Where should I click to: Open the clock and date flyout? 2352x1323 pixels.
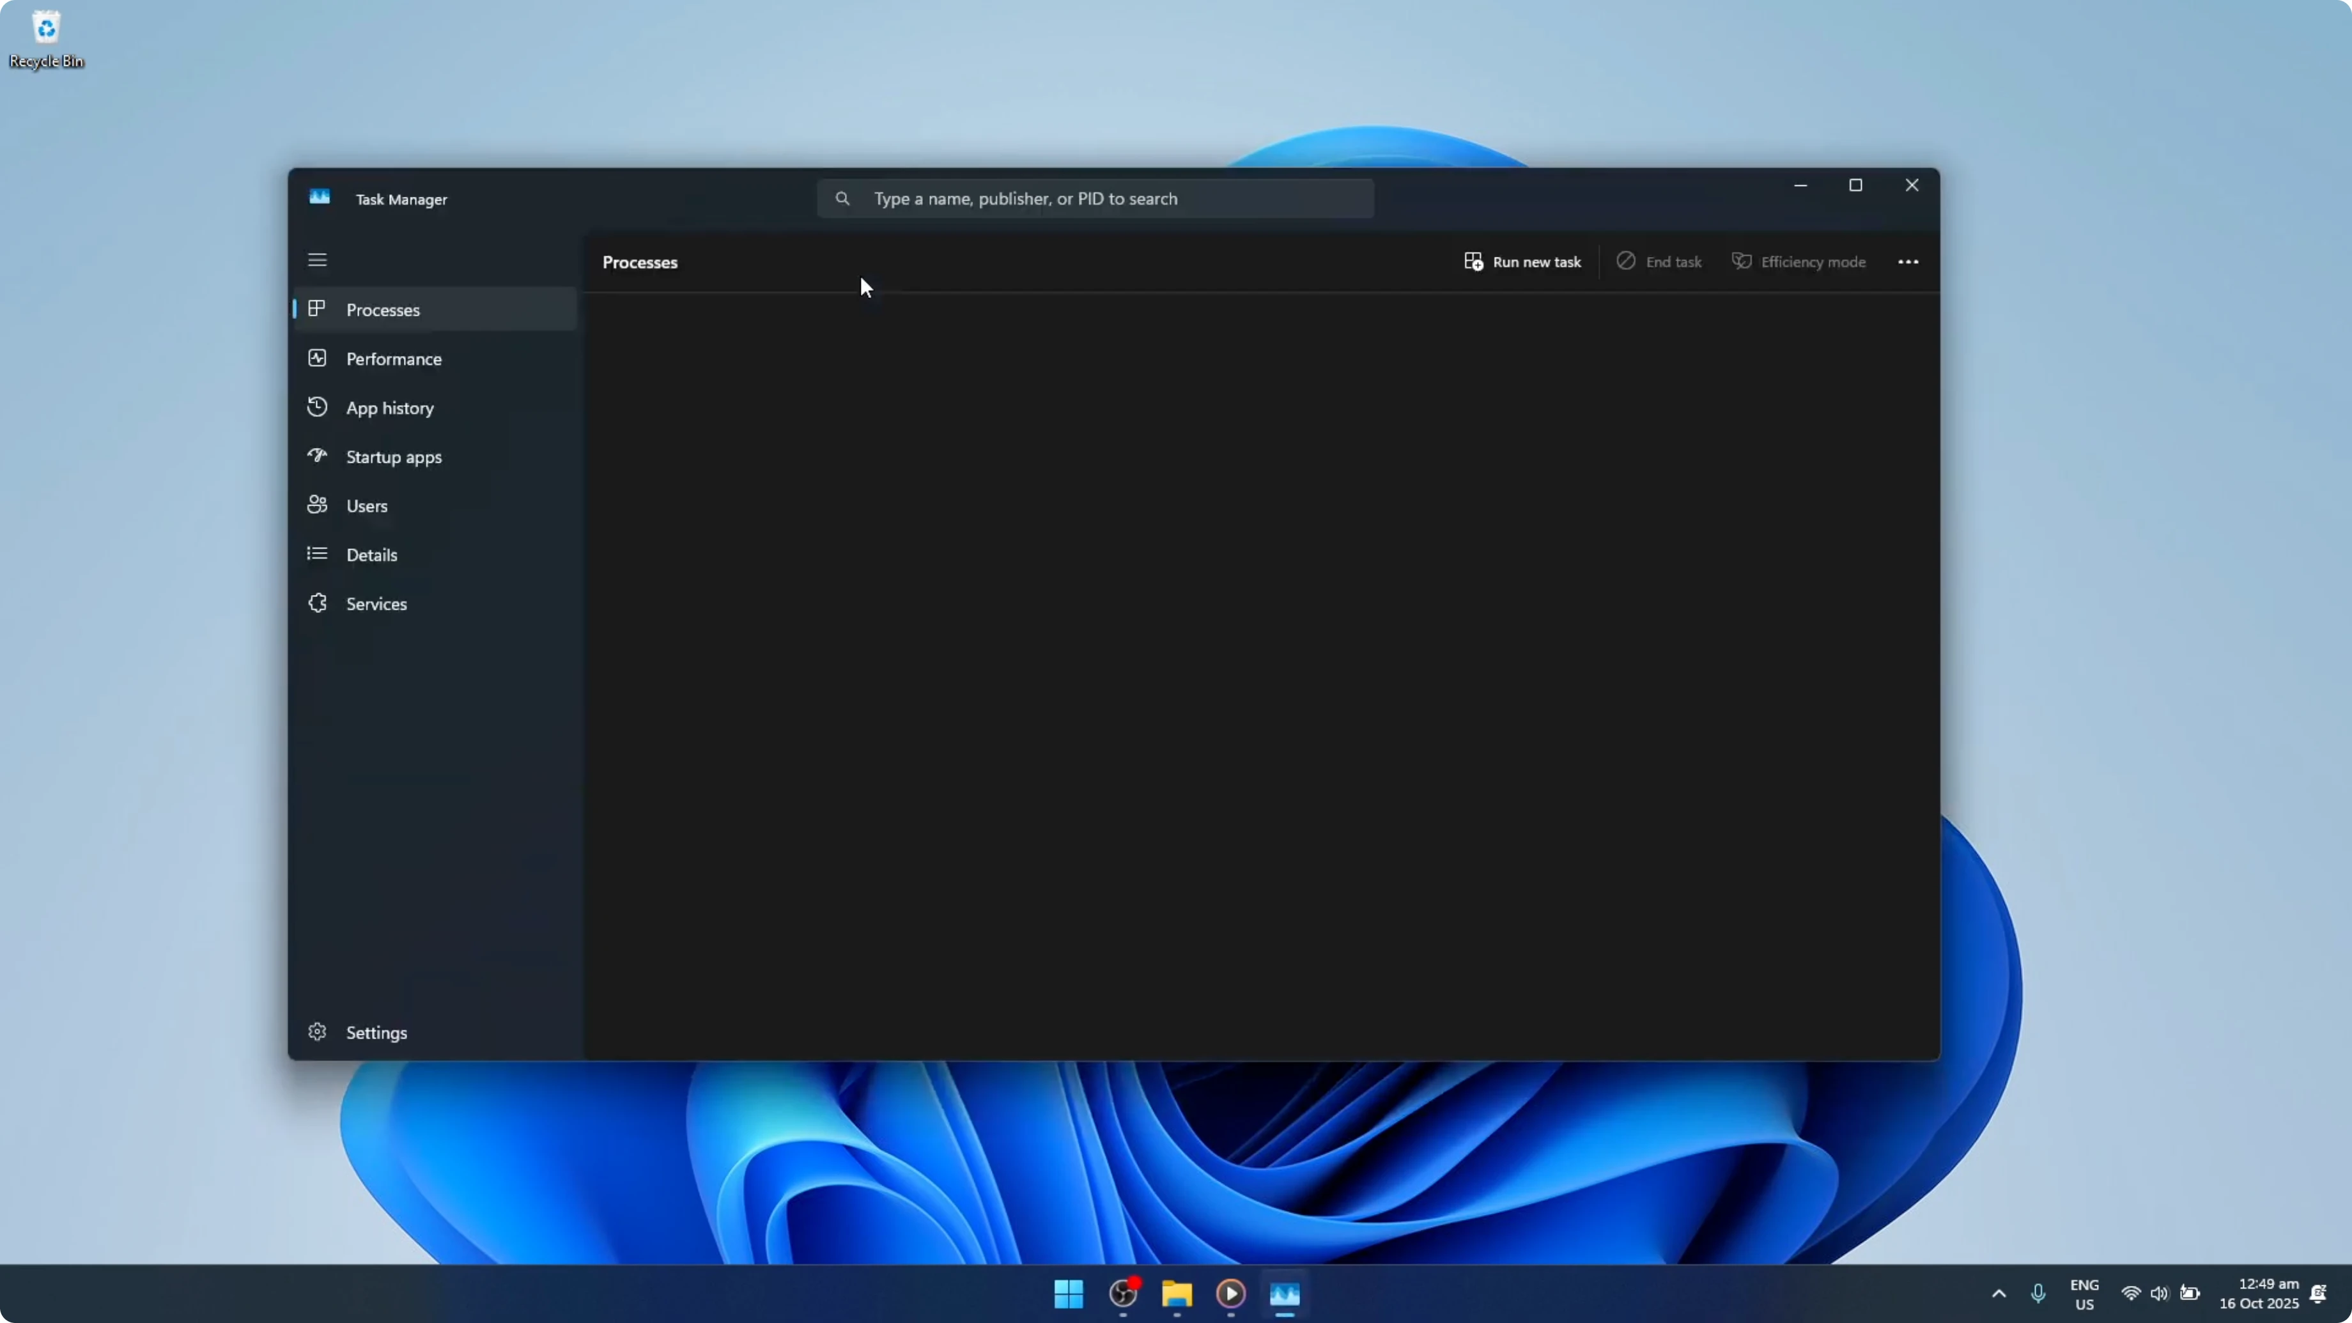click(2259, 1294)
